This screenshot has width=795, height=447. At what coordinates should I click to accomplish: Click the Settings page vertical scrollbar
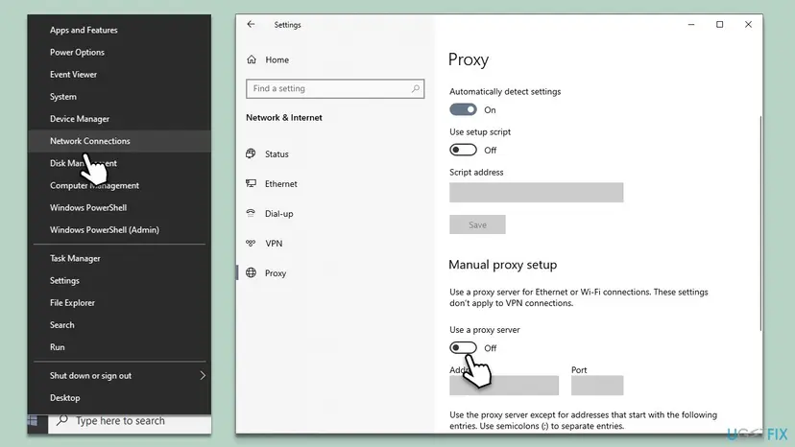point(760,223)
